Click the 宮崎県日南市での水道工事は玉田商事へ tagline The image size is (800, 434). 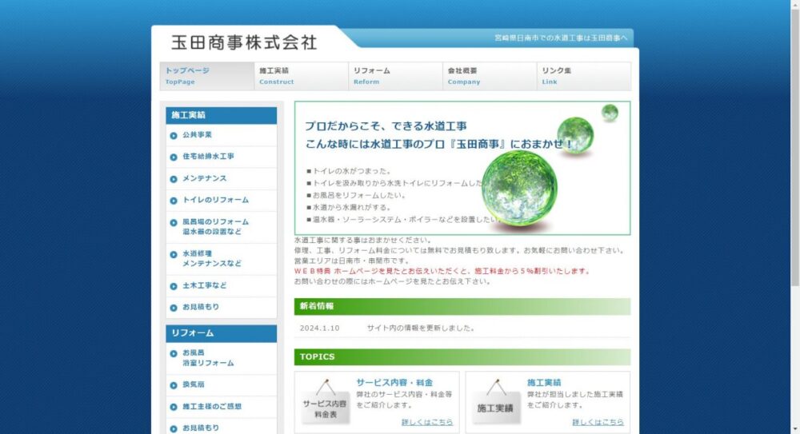[x=561, y=38]
